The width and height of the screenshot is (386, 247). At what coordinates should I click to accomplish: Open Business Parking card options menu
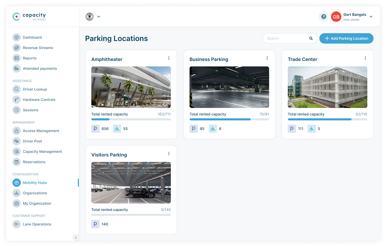pos(267,58)
